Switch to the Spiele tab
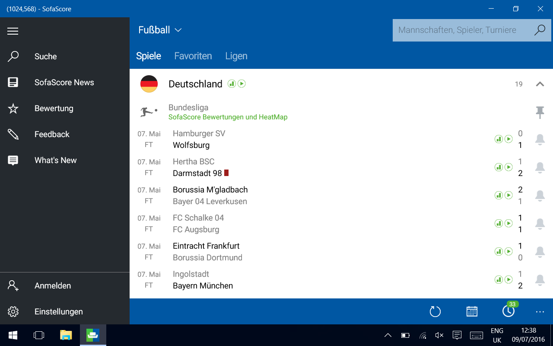This screenshot has width=553, height=346. (x=149, y=56)
